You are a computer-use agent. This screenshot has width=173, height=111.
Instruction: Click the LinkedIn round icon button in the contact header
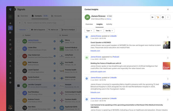163,17
